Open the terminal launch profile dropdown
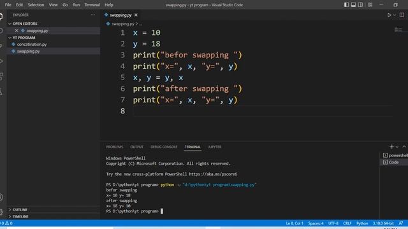The height and width of the screenshot is (229, 408). [397, 147]
